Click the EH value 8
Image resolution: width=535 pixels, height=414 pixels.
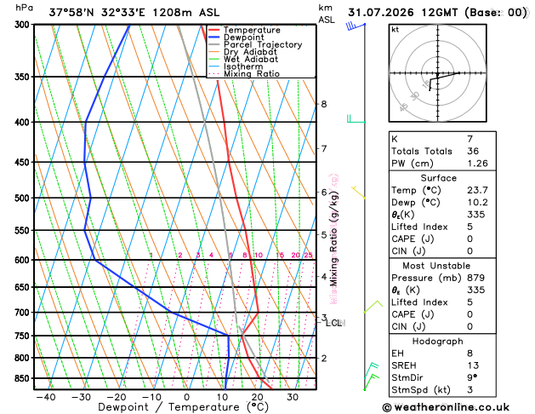coord(470,354)
